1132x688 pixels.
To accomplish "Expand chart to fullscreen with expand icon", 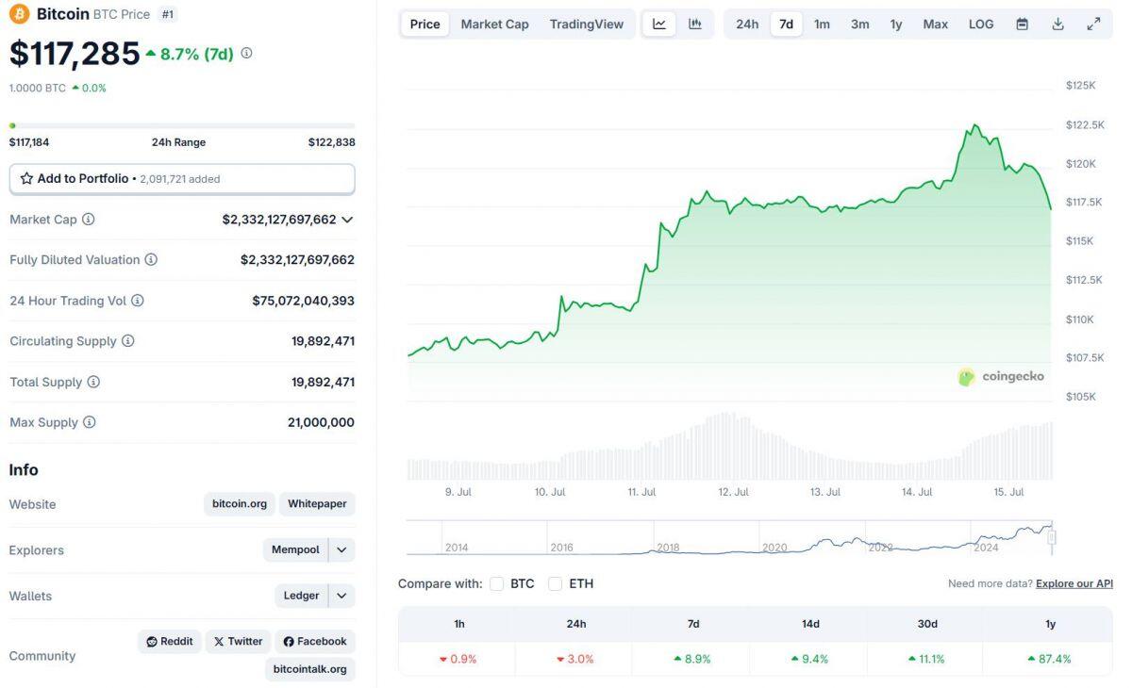I will (x=1094, y=24).
